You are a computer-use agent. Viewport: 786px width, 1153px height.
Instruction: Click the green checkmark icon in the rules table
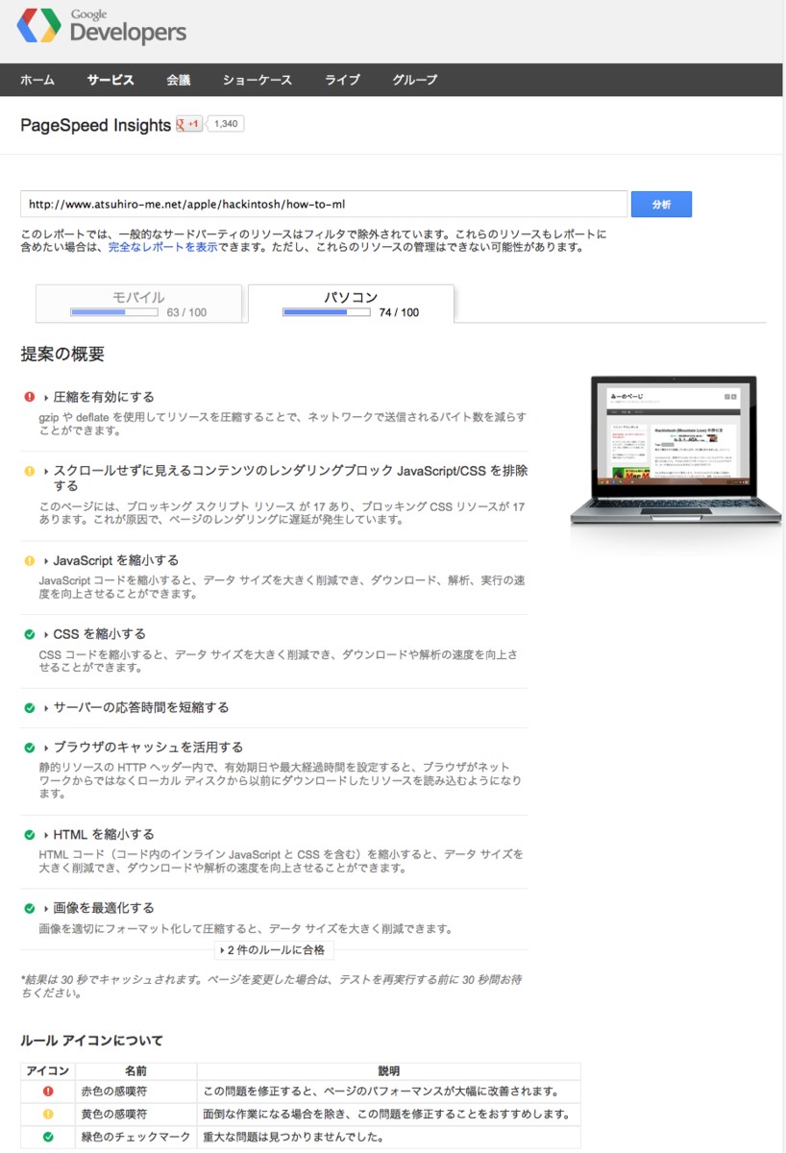click(46, 1135)
